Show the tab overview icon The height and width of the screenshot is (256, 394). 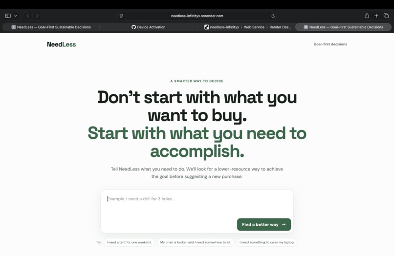(x=386, y=16)
